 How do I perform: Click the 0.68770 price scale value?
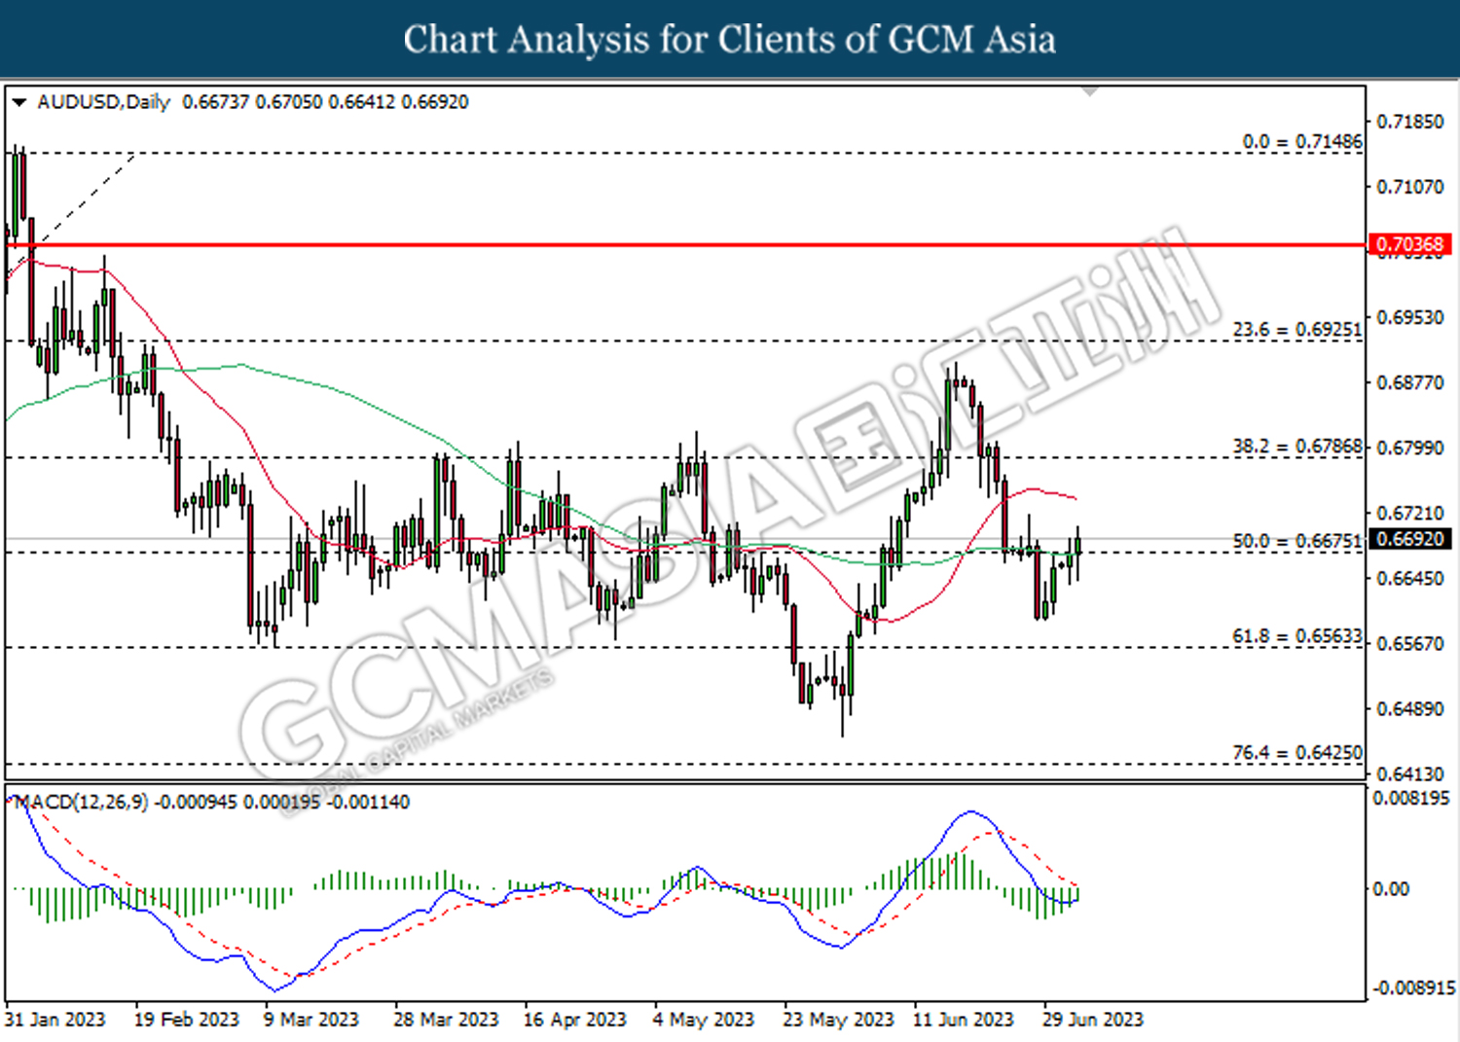pyautogui.click(x=1410, y=382)
